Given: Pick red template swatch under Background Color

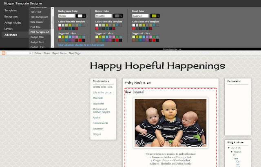Looking at the screenshot, I should [60, 29].
